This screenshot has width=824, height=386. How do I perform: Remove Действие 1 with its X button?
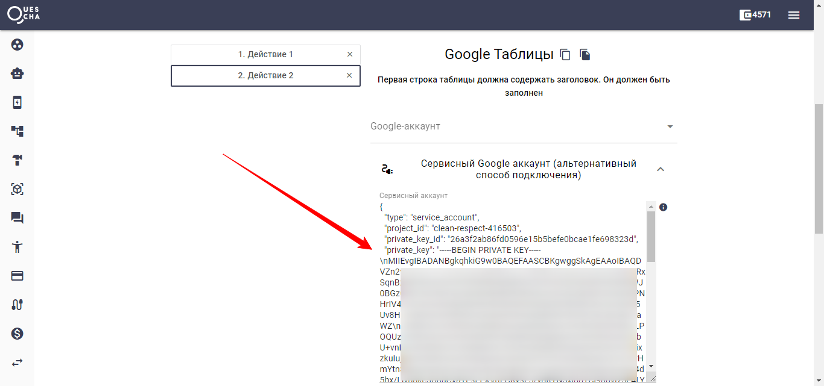350,54
